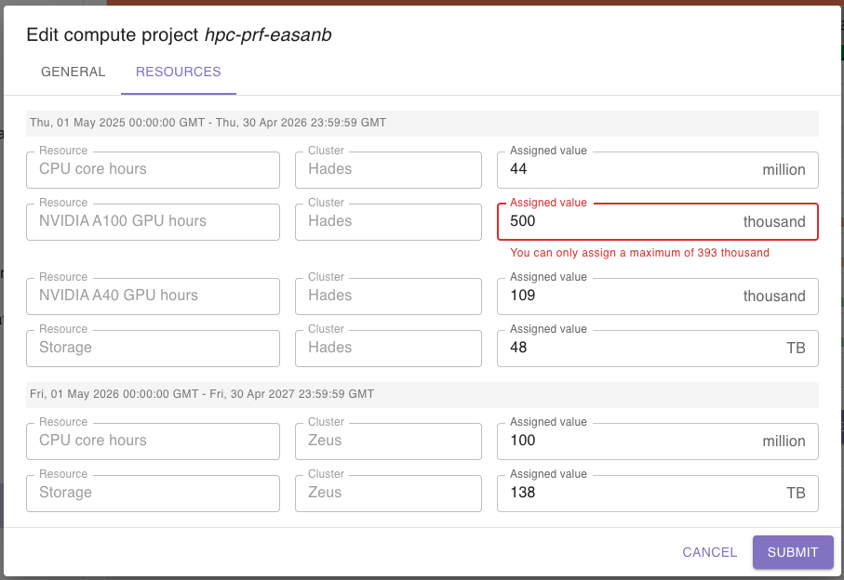This screenshot has width=844, height=580.
Task: Click the 2025-2026 allocation period header
Action: [208, 123]
